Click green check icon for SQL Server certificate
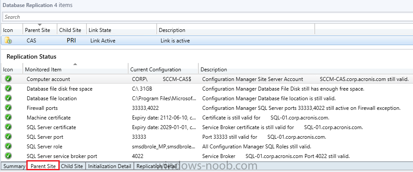 click(x=8, y=127)
